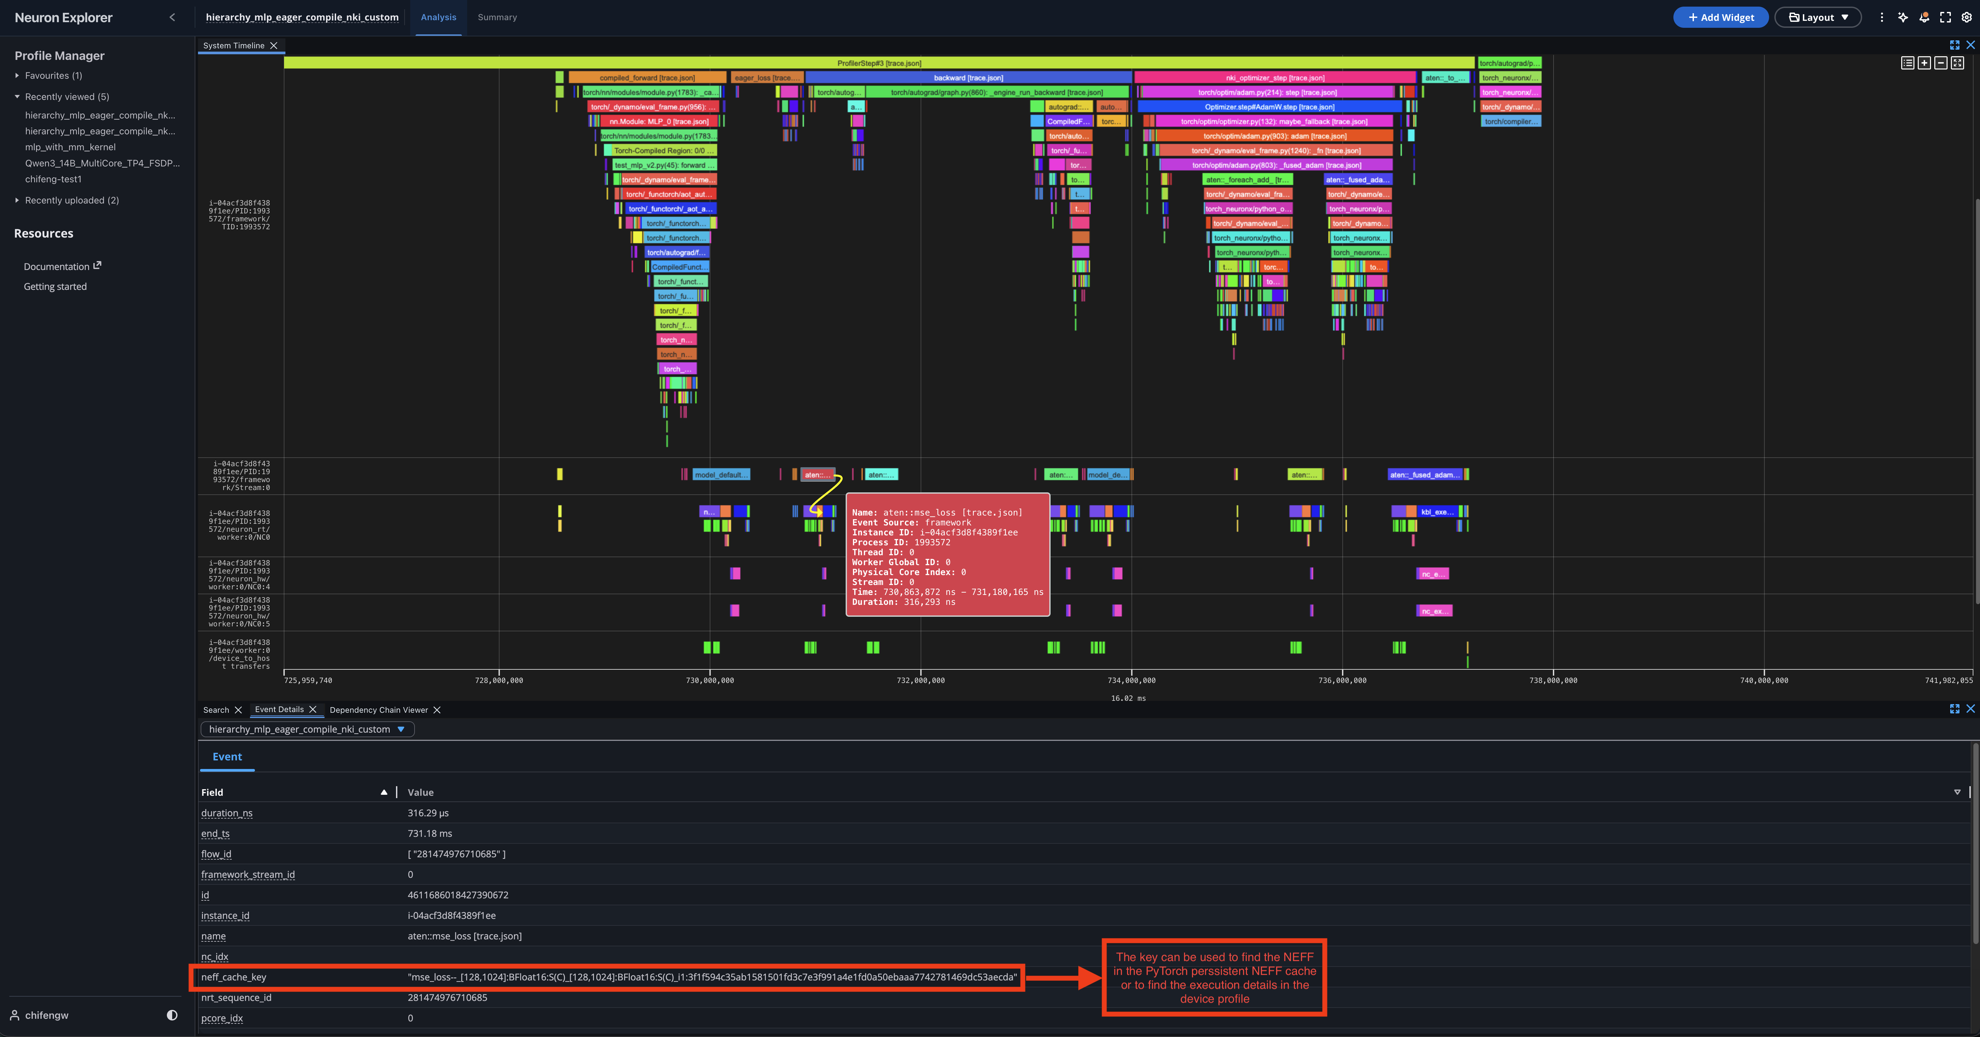Select the compiled_forward event bar

[647, 77]
